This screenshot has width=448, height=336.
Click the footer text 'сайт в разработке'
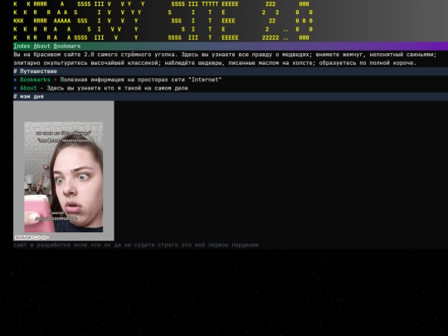click(42, 245)
